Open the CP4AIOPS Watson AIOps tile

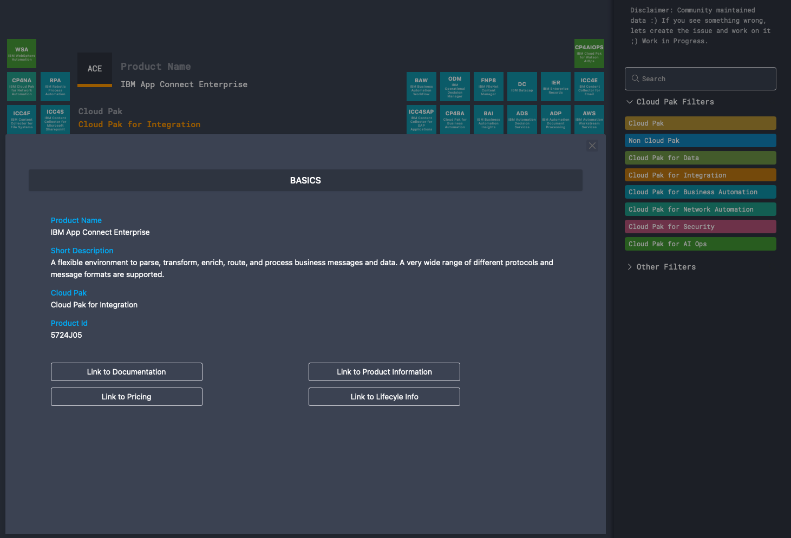pyautogui.click(x=589, y=54)
